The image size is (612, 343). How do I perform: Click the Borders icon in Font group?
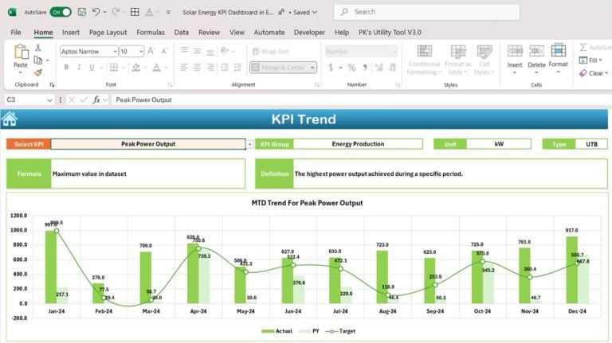click(114, 68)
